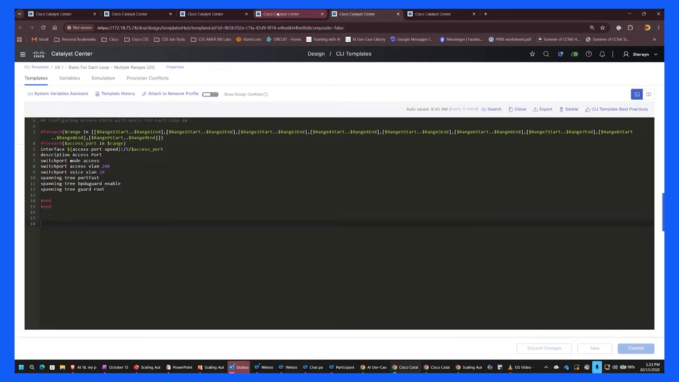Switch to split view layout icon
679x382 pixels.
(x=649, y=94)
